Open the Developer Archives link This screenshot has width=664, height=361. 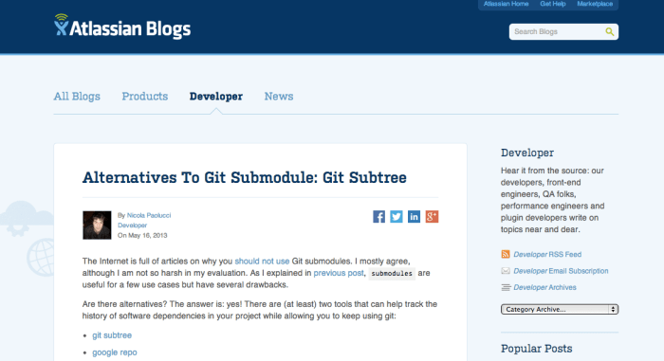pyautogui.click(x=544, y=287)
